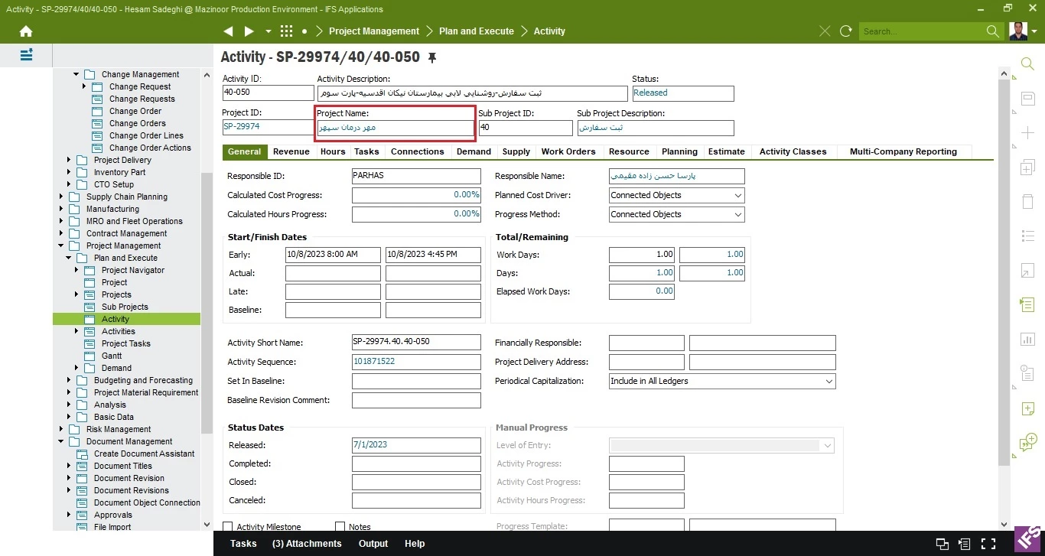Click the magnifier search icon in right toolbar
The image size is (1045, 556).
point(1027,63)
